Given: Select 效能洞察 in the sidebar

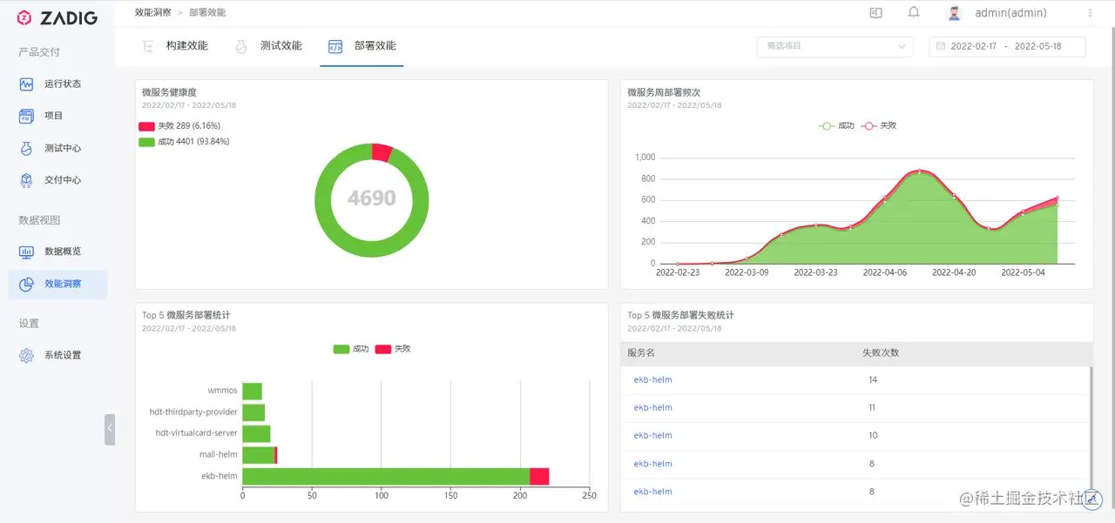Looking at the screenshot, I should (57, 284).
